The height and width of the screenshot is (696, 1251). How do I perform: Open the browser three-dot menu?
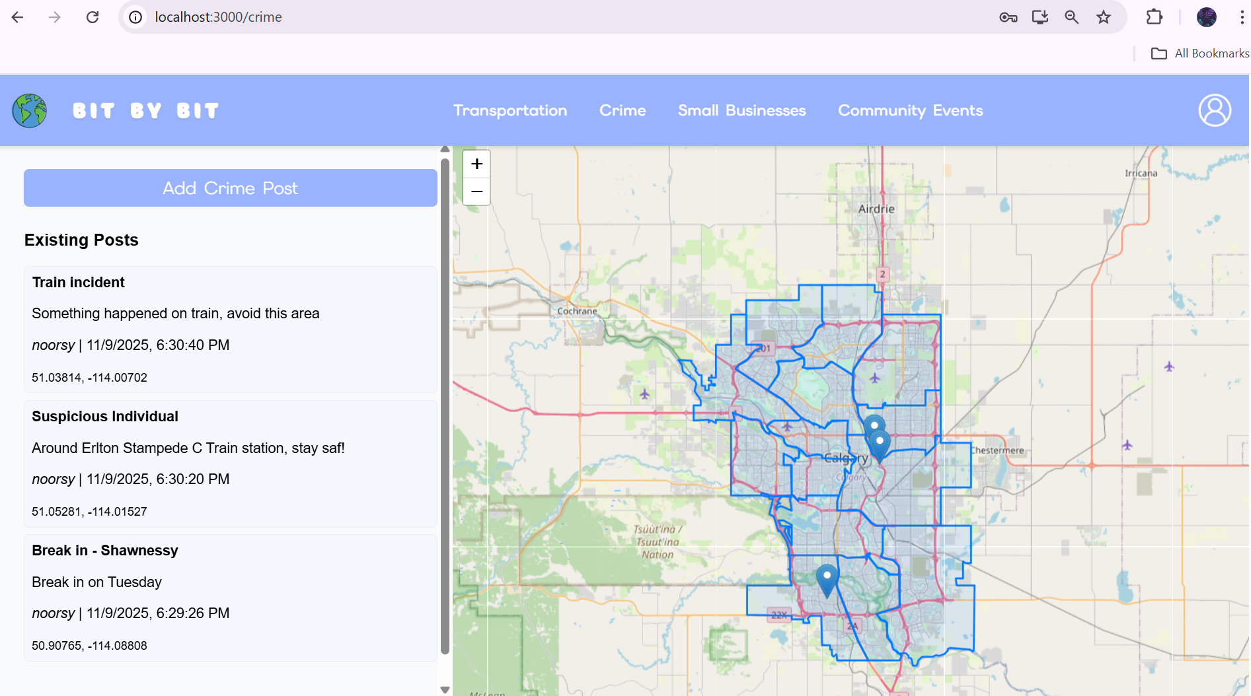coord(1242,17)
